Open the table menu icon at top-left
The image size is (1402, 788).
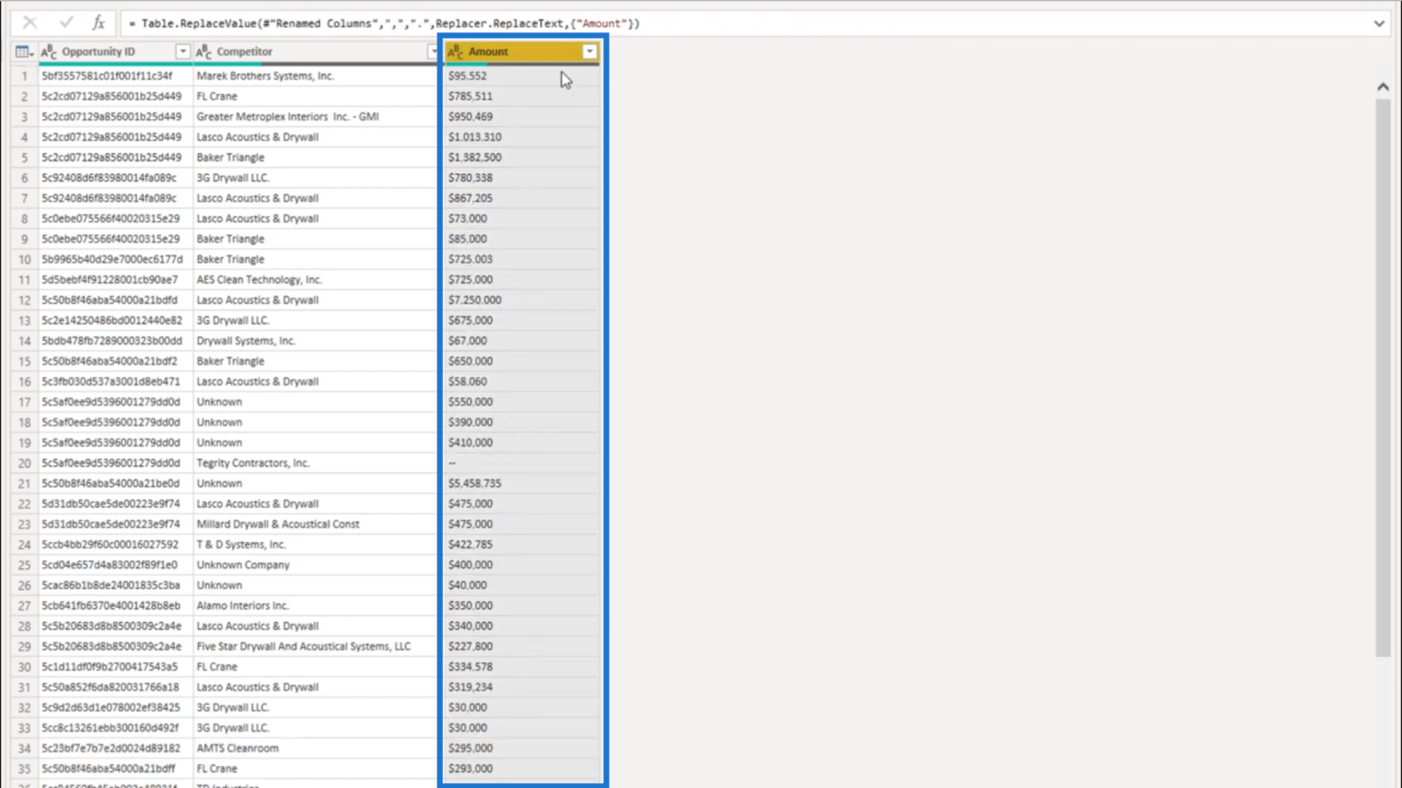[x=24, y=52]
